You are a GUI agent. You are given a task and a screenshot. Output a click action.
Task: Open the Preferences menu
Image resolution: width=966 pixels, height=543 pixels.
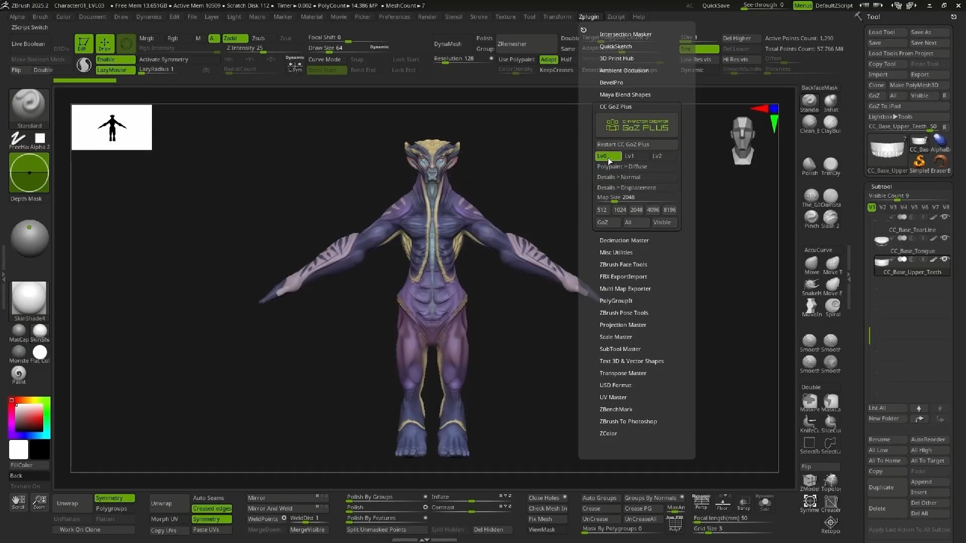coord(394,17)
